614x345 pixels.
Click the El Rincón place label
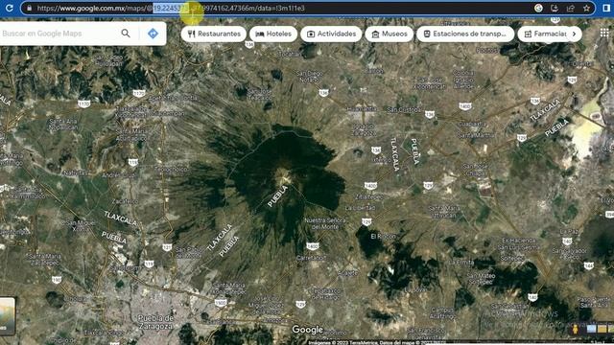384,237
